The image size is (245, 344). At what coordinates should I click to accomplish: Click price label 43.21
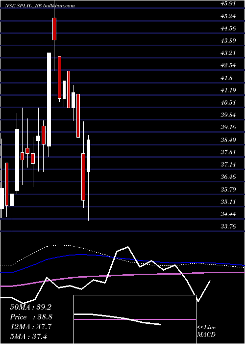pyautogui.click(x=228, y=53)
